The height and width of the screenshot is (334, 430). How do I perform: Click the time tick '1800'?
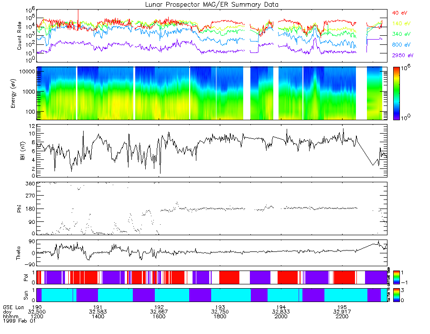pos(220,316)
